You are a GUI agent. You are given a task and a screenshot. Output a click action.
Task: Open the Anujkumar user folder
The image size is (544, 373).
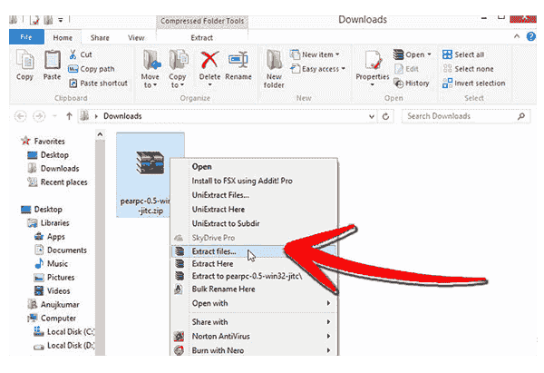tap(53, 305)
